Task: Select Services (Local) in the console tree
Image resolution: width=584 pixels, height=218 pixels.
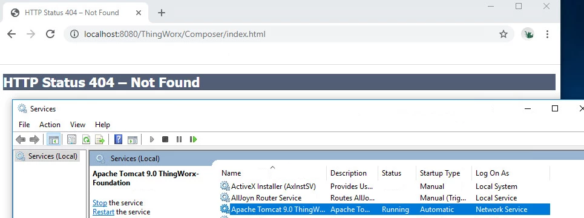Action: click(x=47, y=156)
